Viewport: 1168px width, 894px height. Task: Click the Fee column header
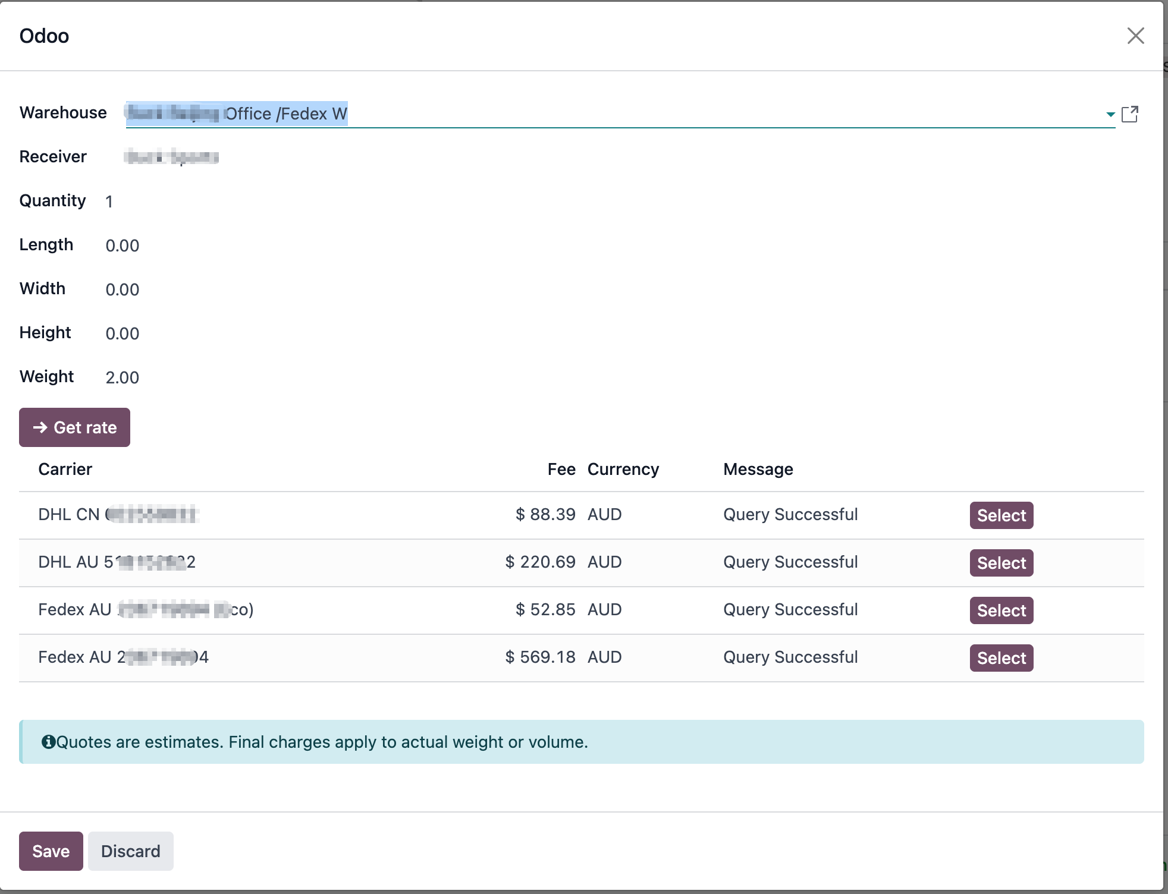point(561,470)
